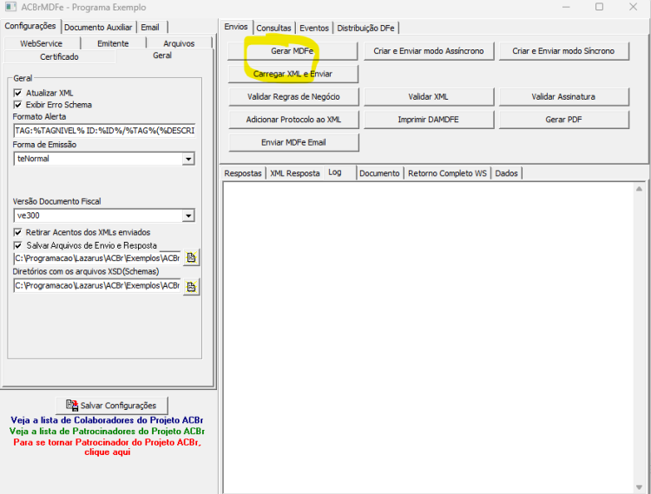The width and height of the screenshot is (651, 494).
Task: Click browse icon for XSD Schemas directory
Action: click(192, 286)
